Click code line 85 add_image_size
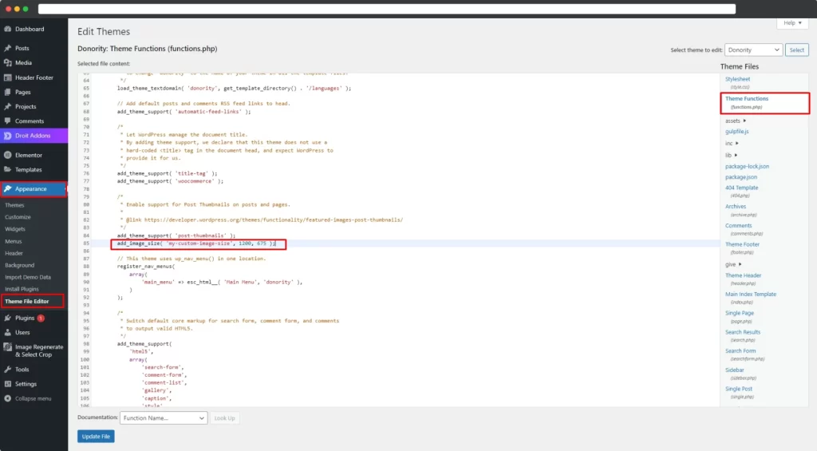This screenshot has height=451, width=817. [196, 243]
